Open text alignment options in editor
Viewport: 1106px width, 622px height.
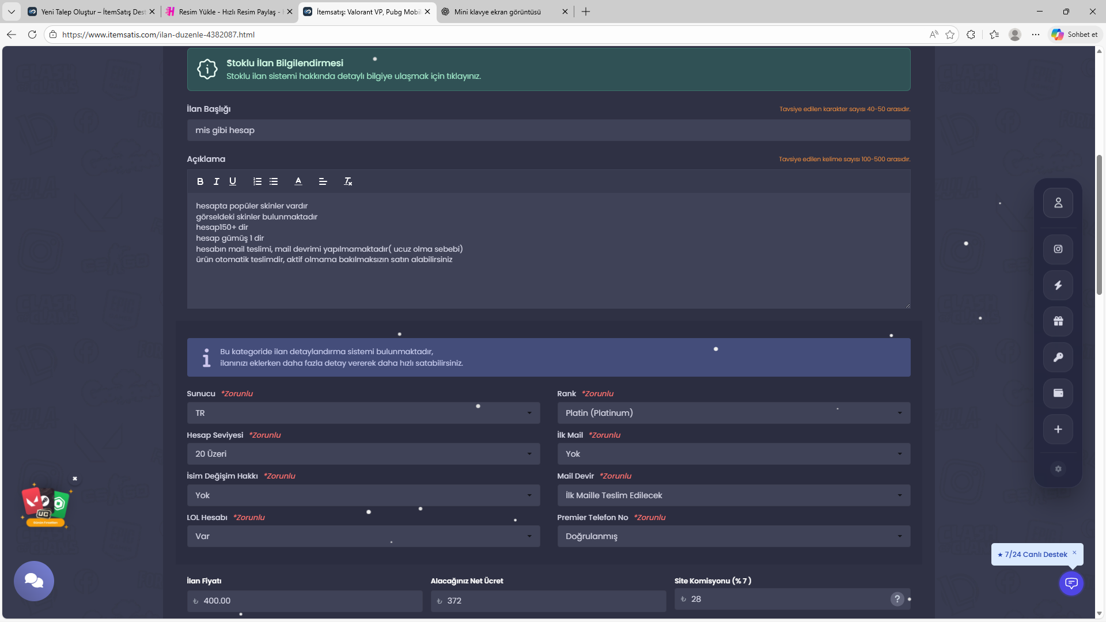(x=323, y=181)
